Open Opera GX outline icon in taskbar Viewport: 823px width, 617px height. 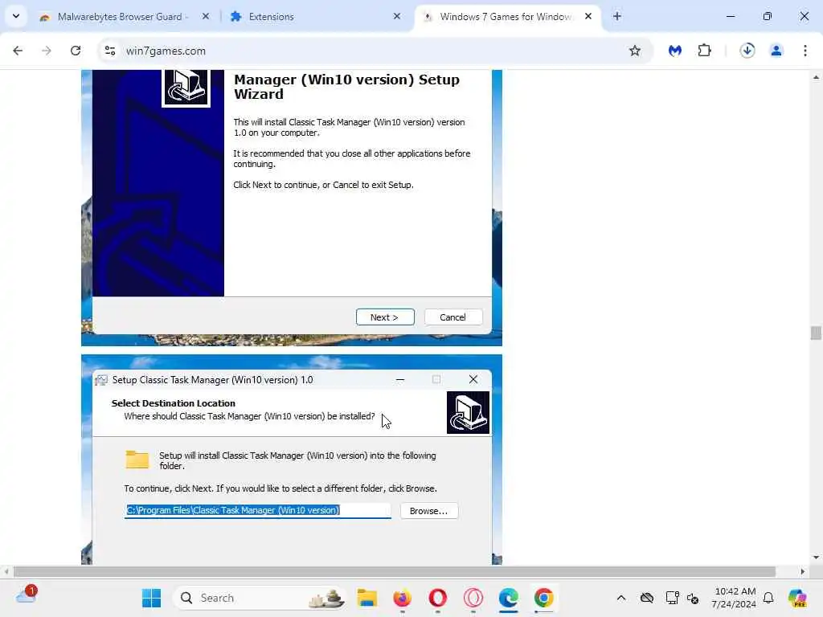[x=473, y=598]
